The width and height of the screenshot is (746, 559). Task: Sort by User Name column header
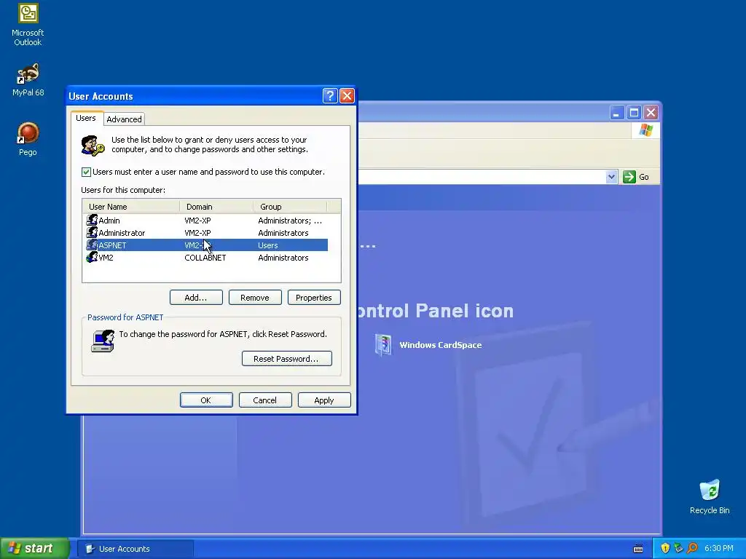[x=131, y=206]
